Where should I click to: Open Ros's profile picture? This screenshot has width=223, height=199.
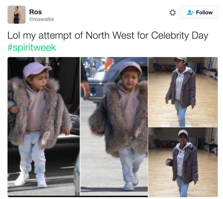(x=16, y=15)
